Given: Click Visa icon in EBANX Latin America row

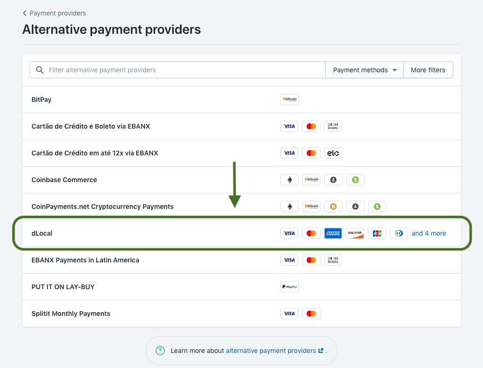Looking at the screenshot, I should click(x=289, y=260).
